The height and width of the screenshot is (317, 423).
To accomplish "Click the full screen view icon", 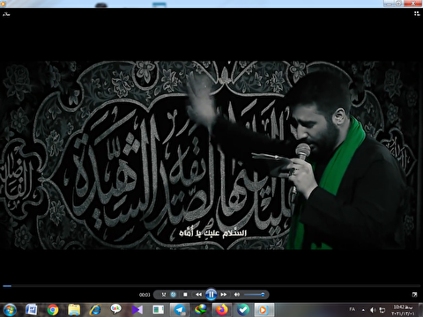I will [414, 294].
